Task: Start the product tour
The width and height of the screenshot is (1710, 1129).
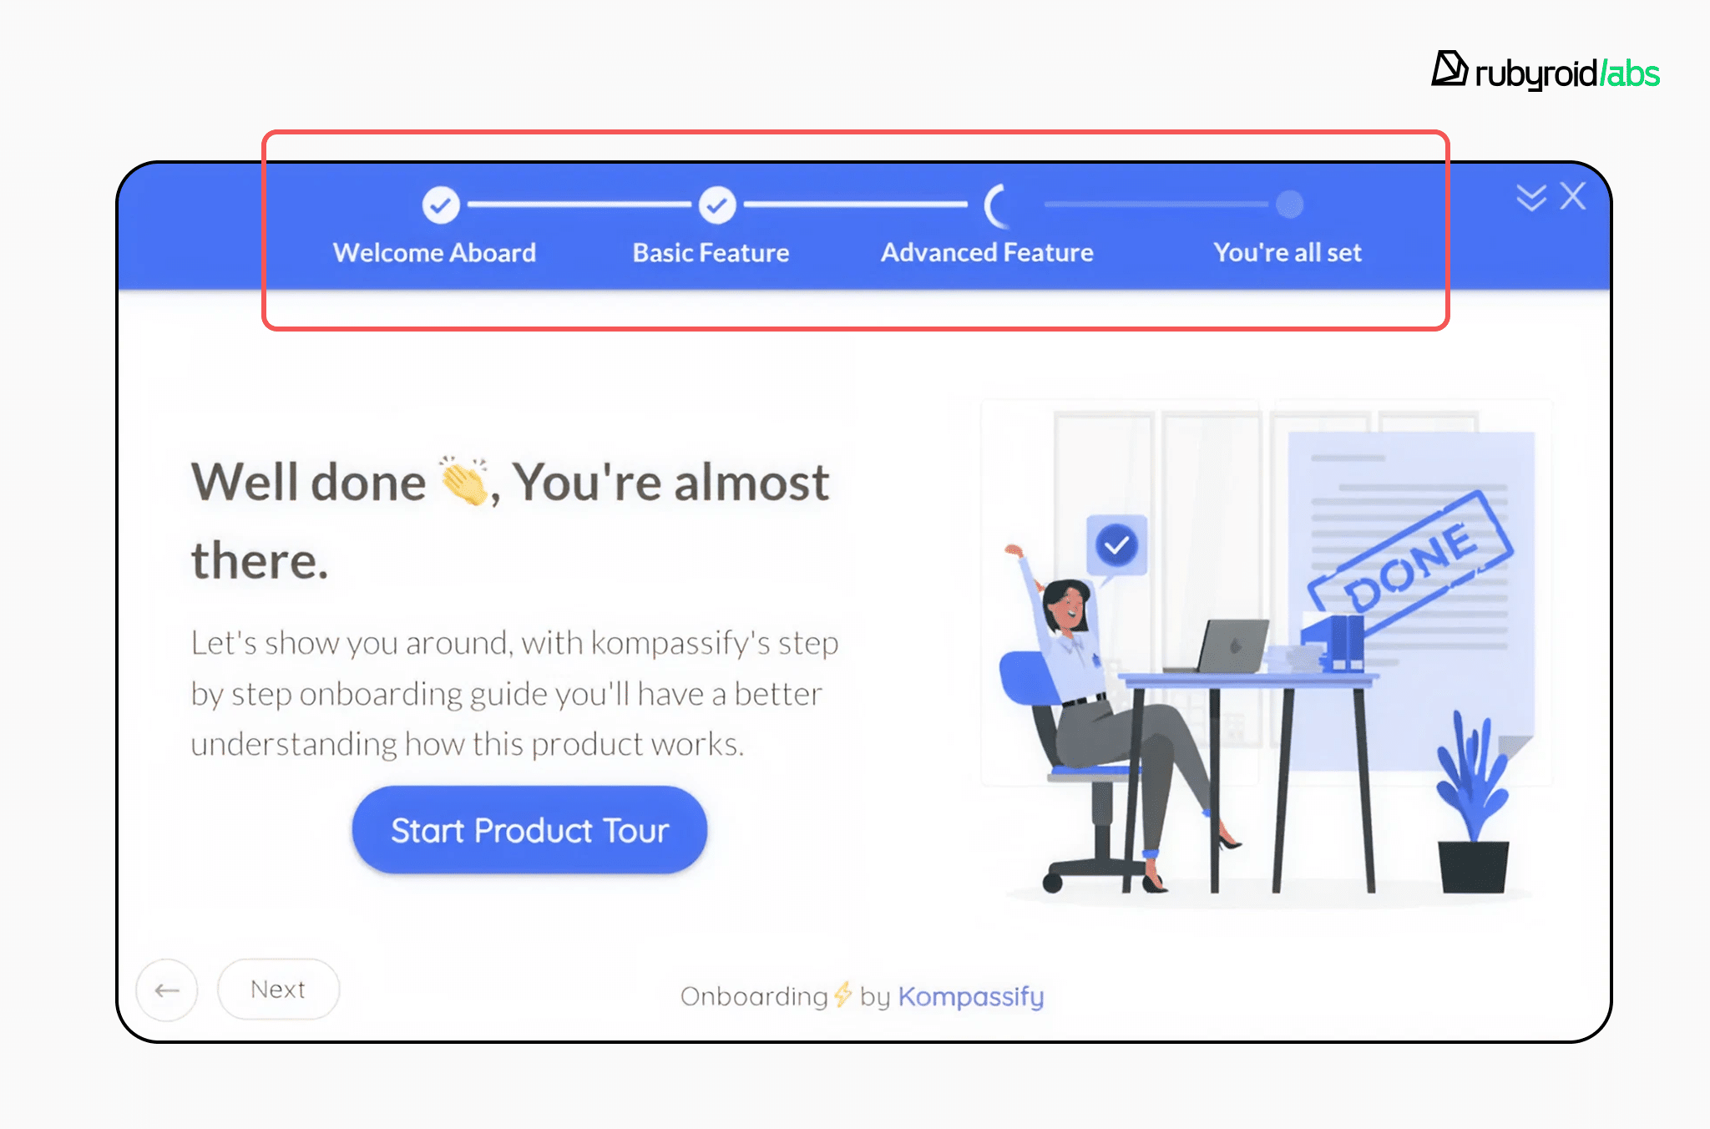Action: point(529,830)
